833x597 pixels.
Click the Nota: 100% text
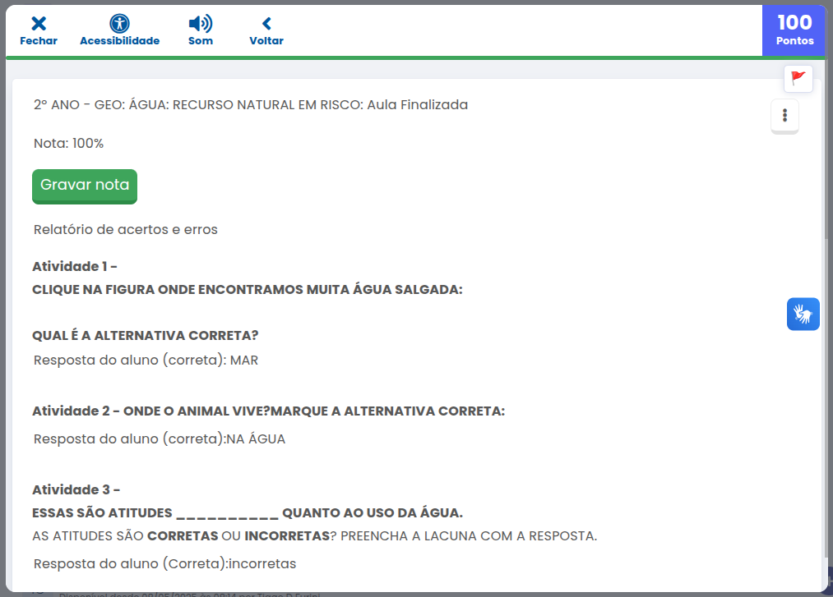click(x=68, y=144)
